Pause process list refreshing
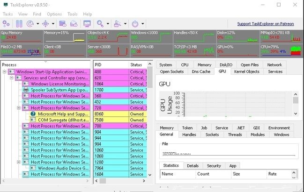The image size is (304, 192). [19, 23]
